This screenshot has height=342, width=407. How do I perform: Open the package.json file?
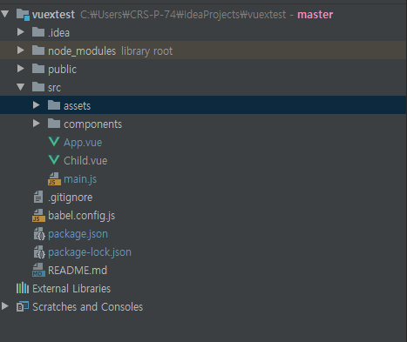(78, 234)
